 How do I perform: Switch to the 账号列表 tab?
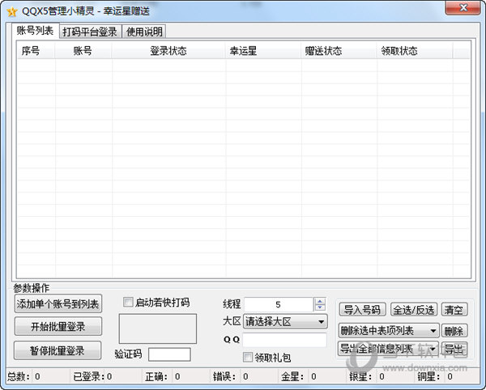click(35, 31)
